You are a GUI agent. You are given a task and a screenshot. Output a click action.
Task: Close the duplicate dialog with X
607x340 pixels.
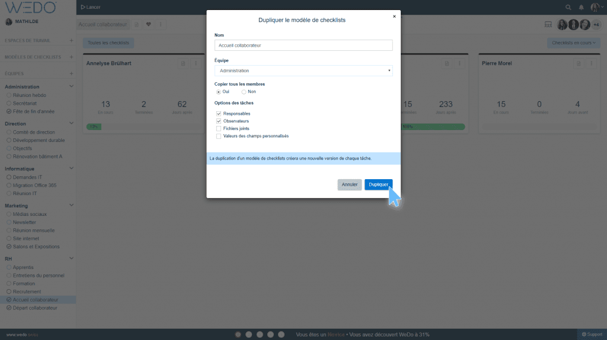pyautogui.click(x=394, y=17)
